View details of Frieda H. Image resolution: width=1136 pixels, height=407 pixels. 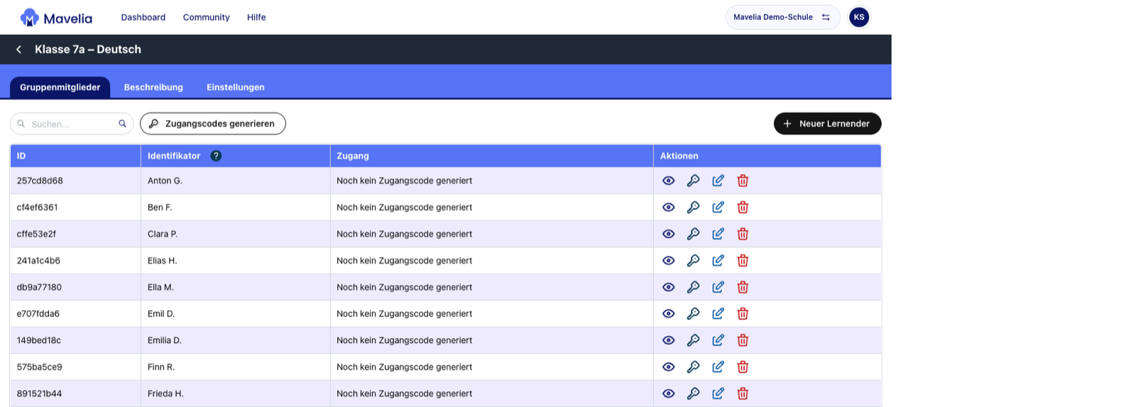(669, 394)
